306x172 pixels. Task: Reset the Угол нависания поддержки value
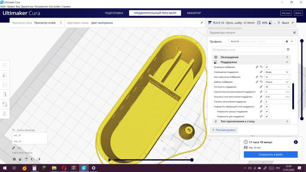[x=261, y=77]
